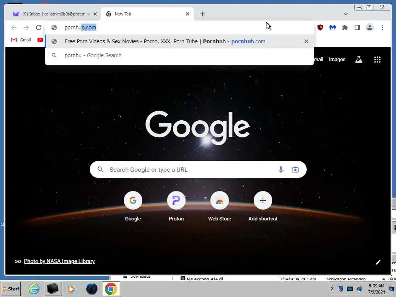Open the uBlock Origin extension icon

pos(320,27)
